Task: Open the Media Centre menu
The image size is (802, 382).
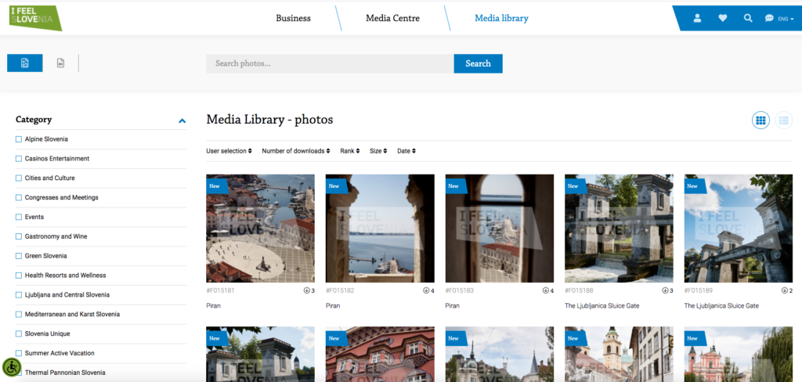Action: [392, 19]
